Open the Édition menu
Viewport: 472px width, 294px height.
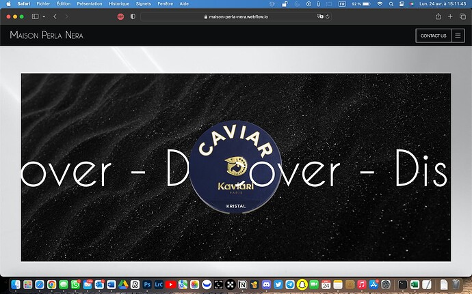64,3
